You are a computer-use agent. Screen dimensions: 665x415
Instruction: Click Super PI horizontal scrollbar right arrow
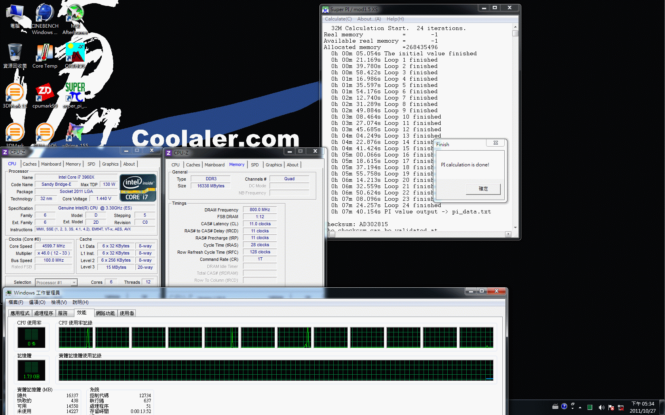tap(508, 234)
